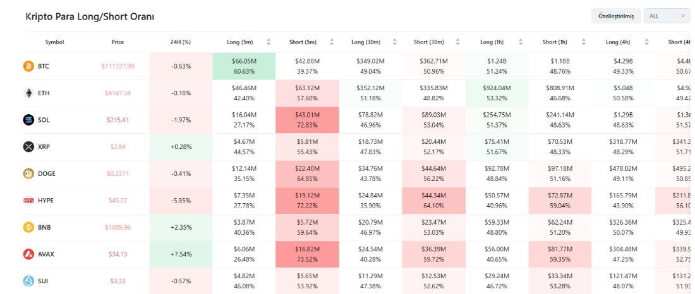
Task: Click the green BTC Long (5m) cell
Action: (x=244, y=66)
